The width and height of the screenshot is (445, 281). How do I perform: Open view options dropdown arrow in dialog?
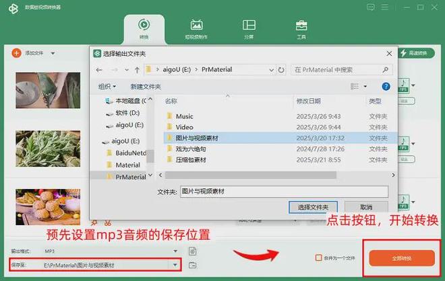pos(365,86)
